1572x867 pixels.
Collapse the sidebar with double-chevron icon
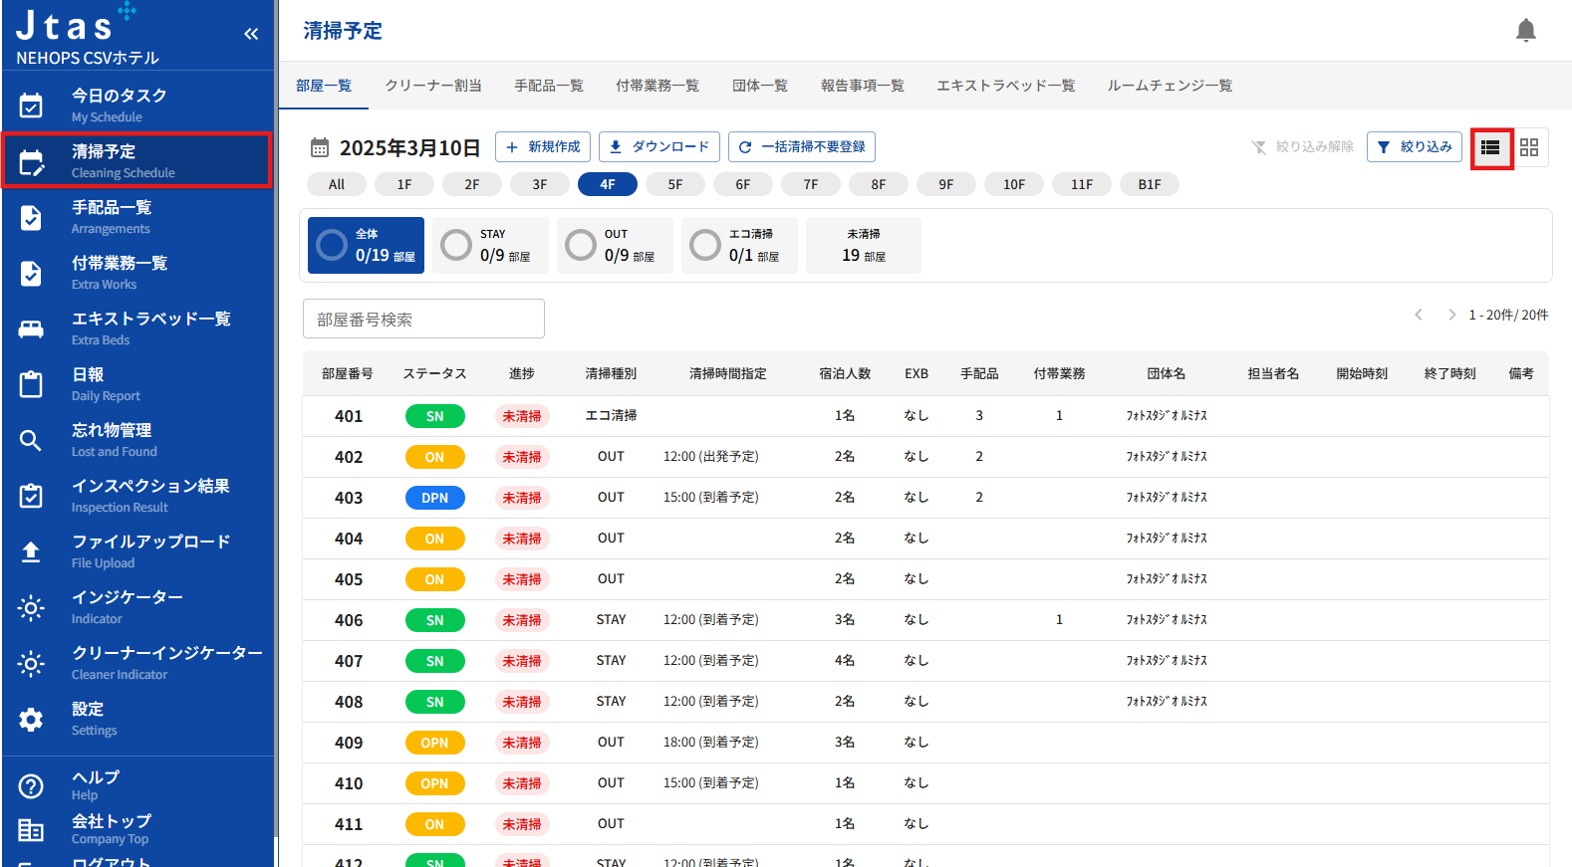point(251,34)
